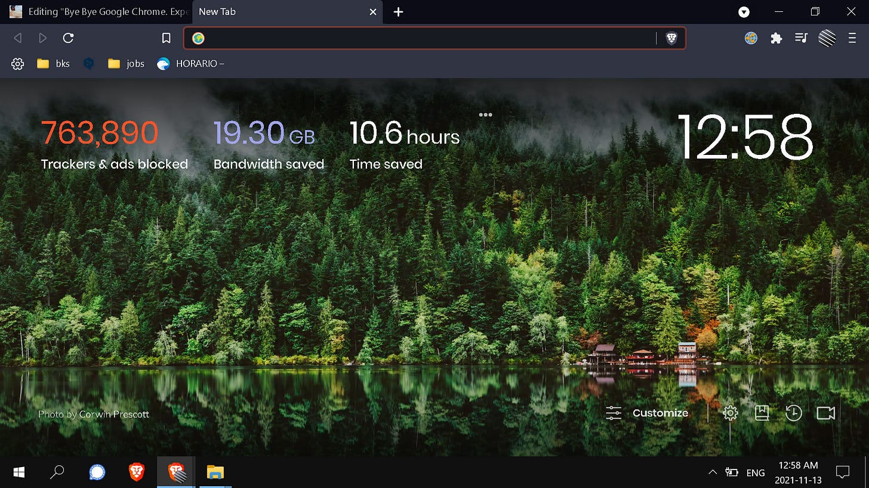
Task: Open the battery status tray icon
Action: [732, 473]
